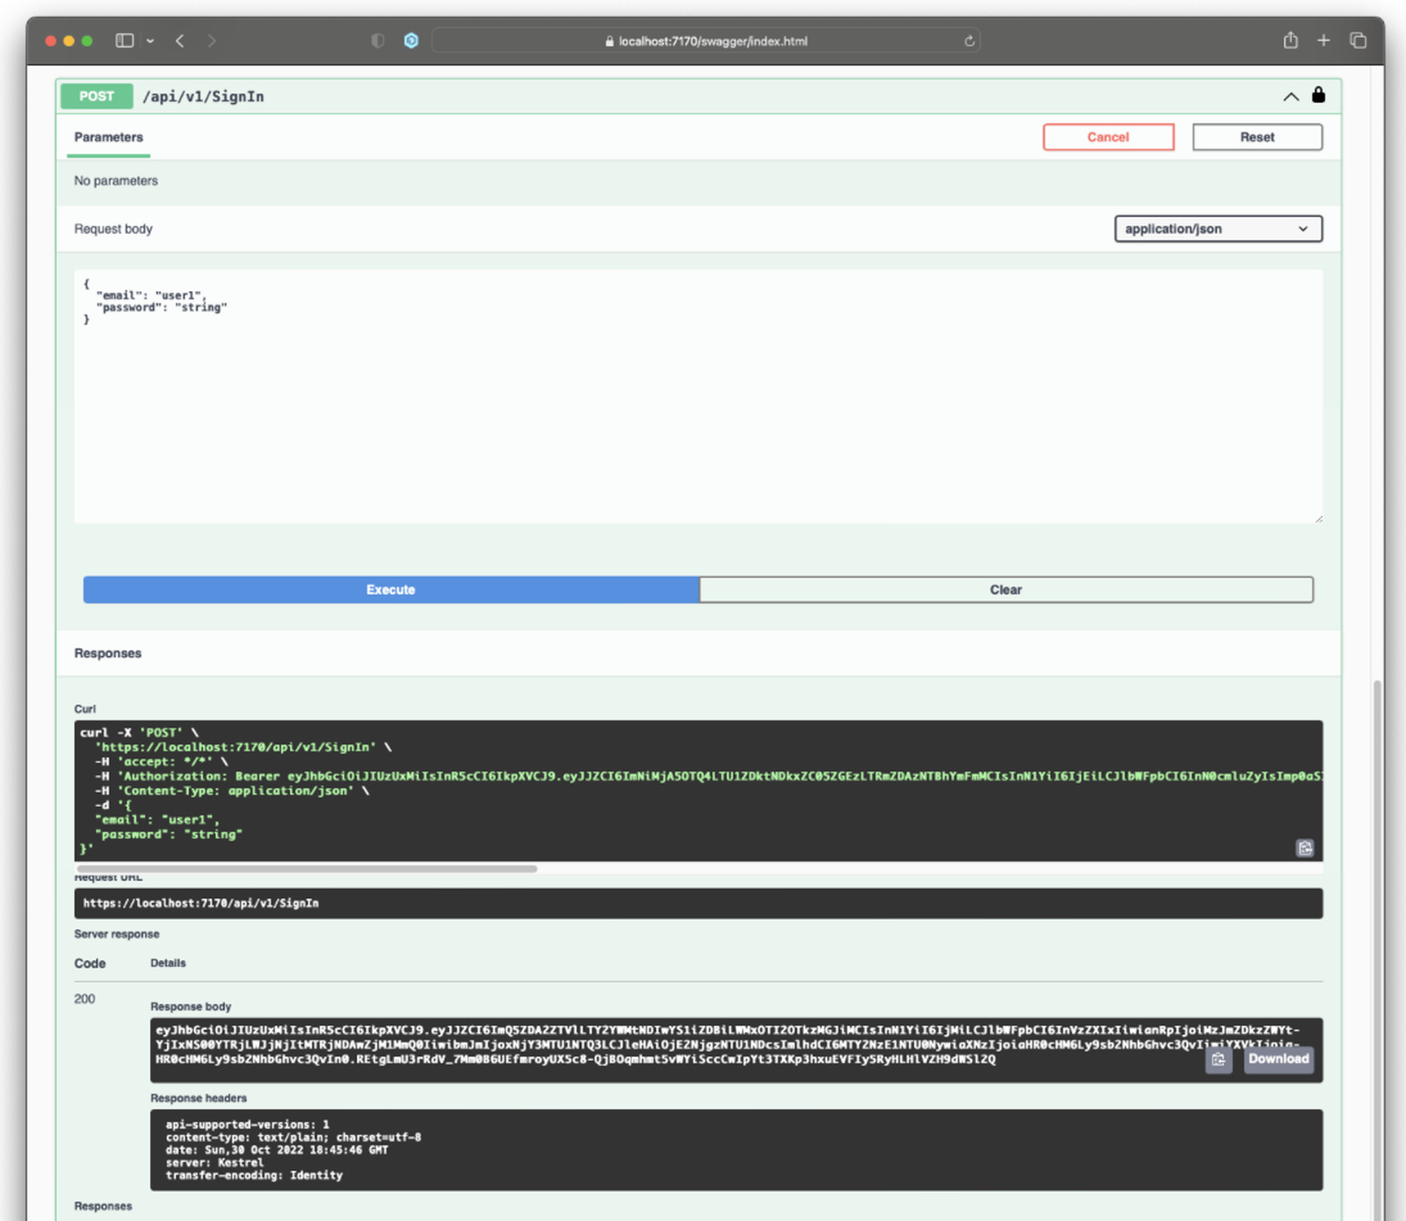Download the response body

pos(1279,1059)
